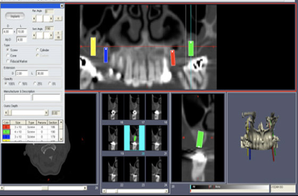
Task: Click implant table scrollbar down arrow
Action: pyautogui.click(x=61, y=139)
